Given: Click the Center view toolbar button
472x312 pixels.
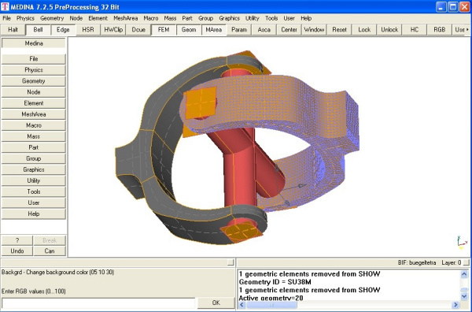Looking at the screenshot, I should point(289,30).
